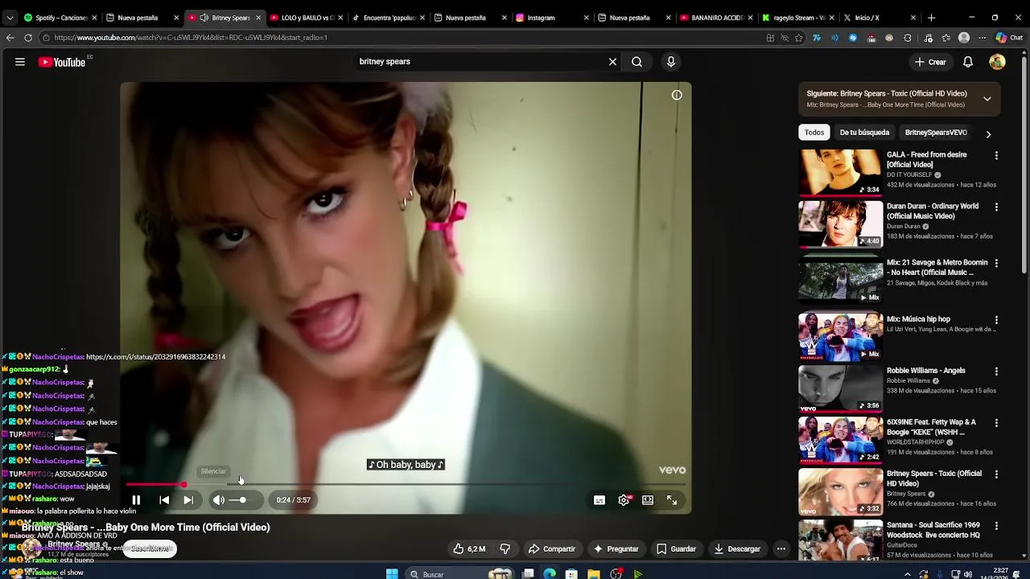Open Robbie Williams - Angels video title

[925, 371]
